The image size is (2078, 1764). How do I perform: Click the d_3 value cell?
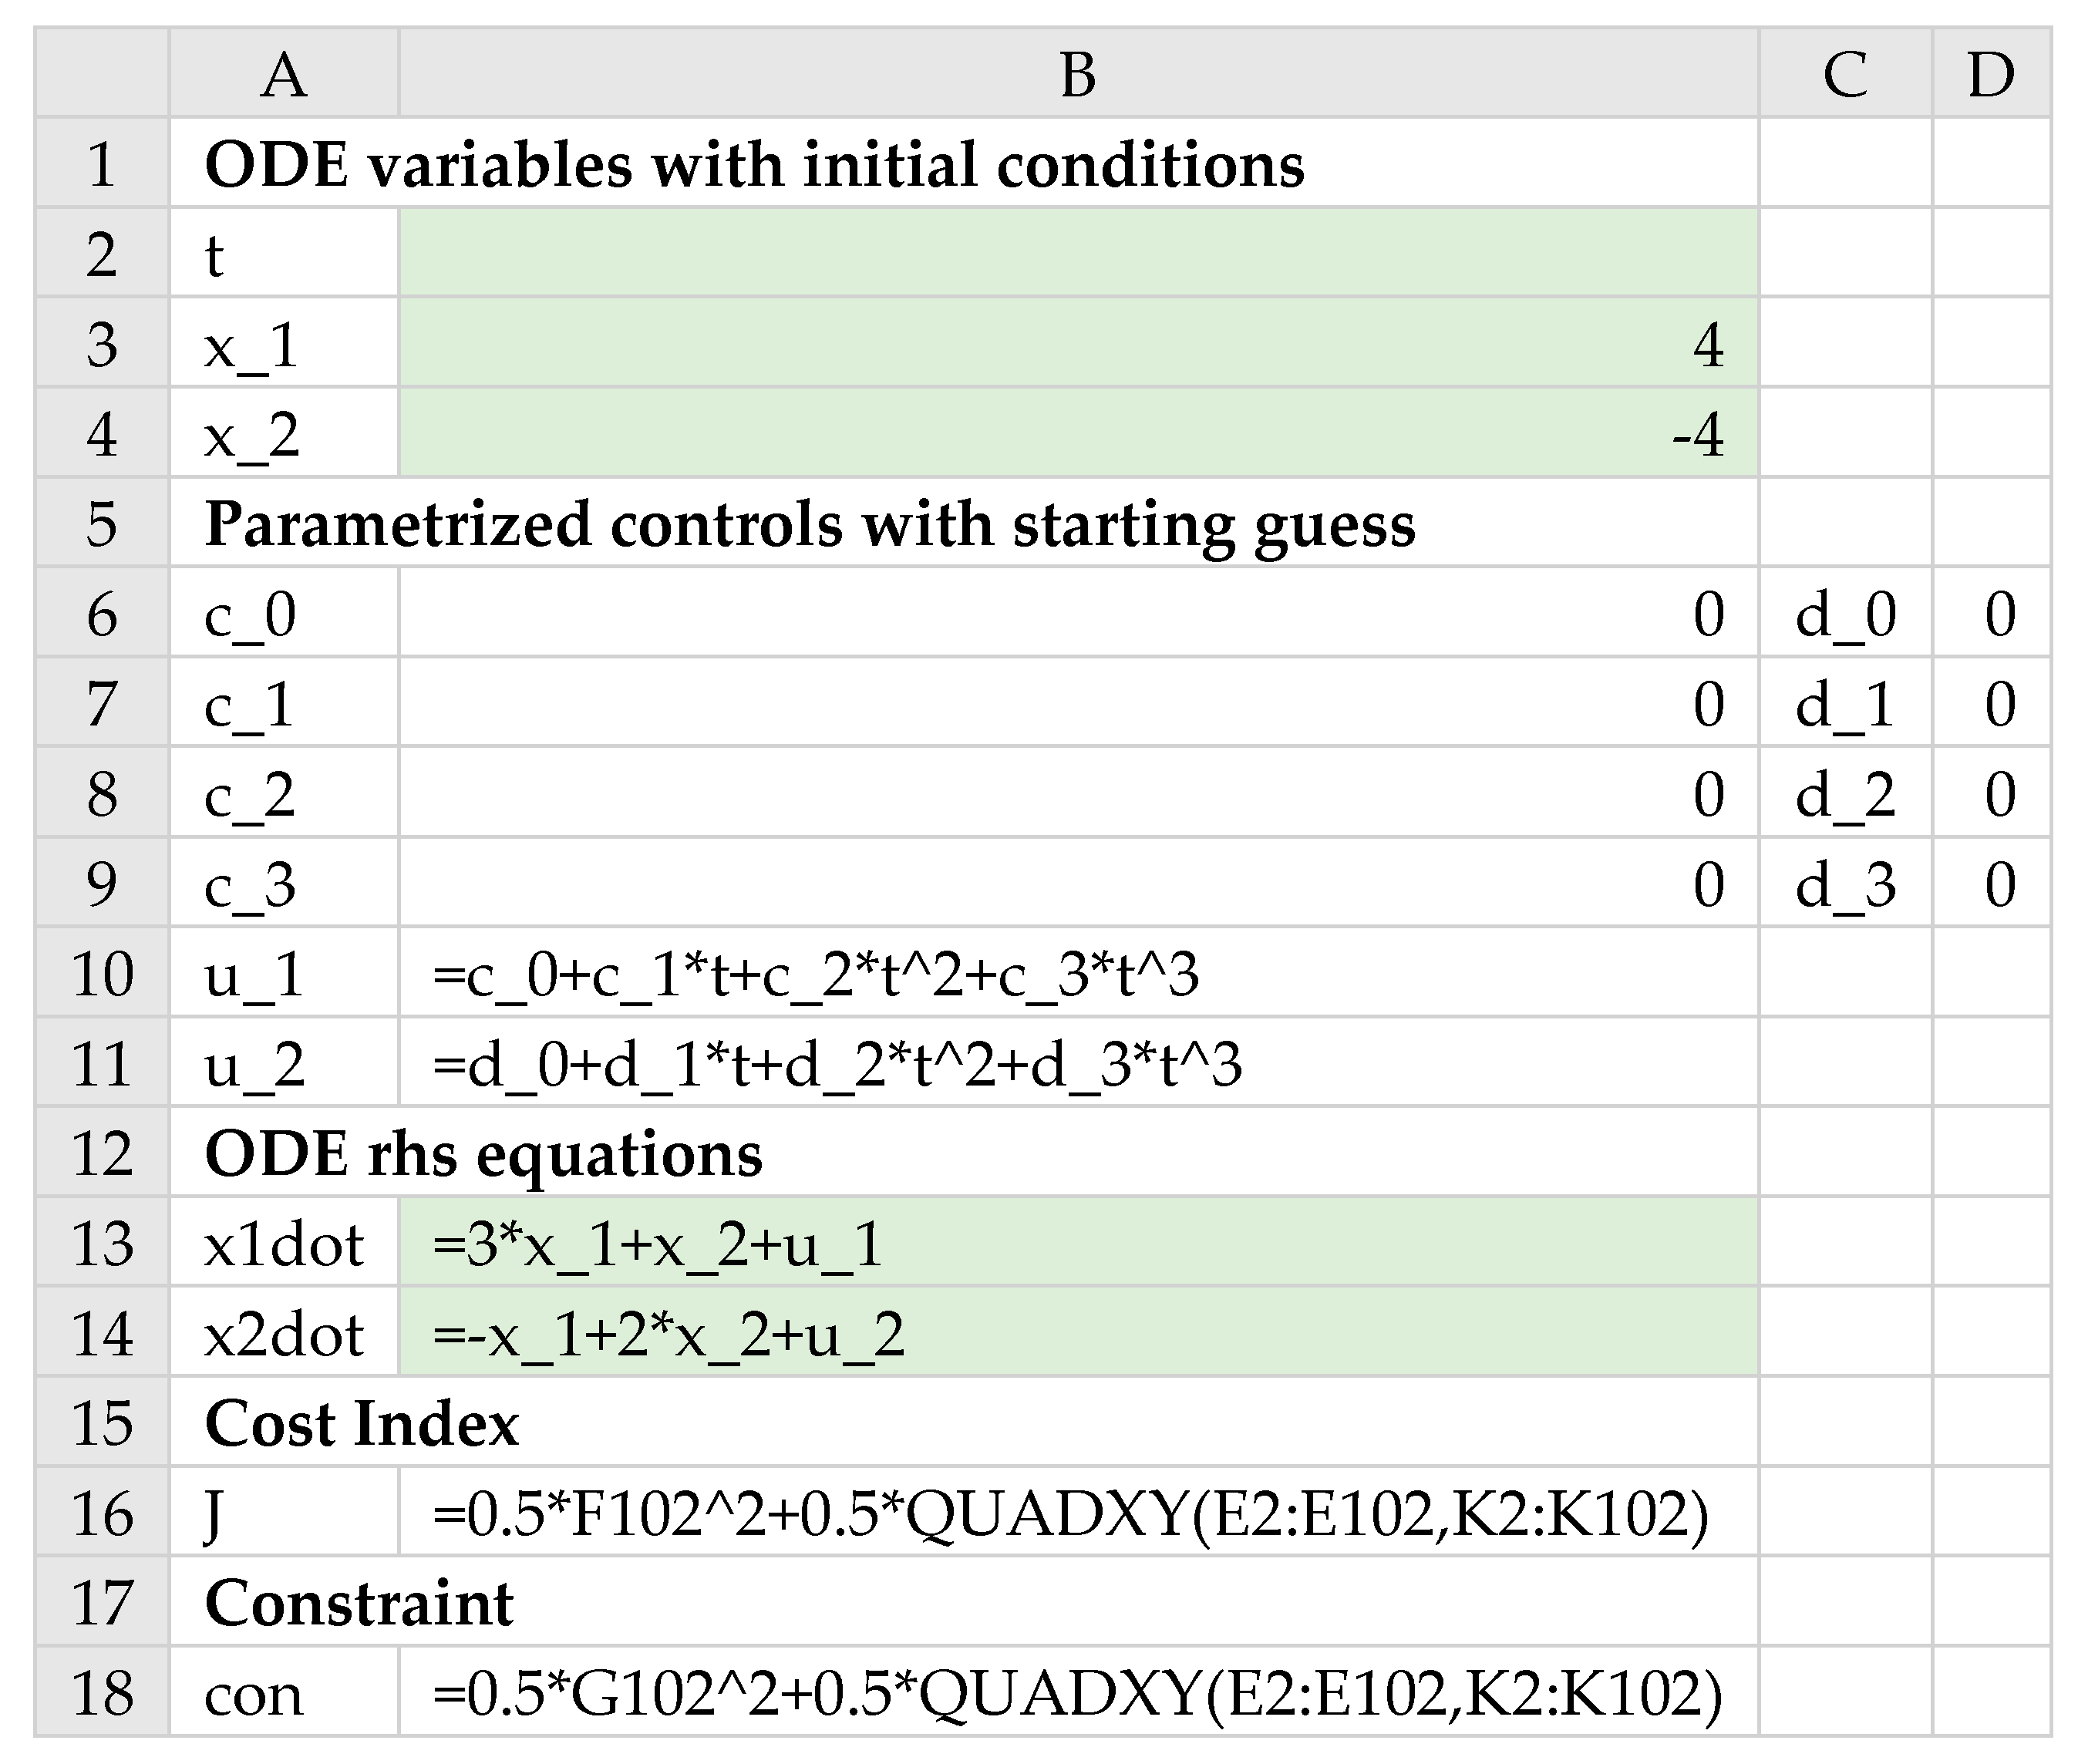point(1990,883)
